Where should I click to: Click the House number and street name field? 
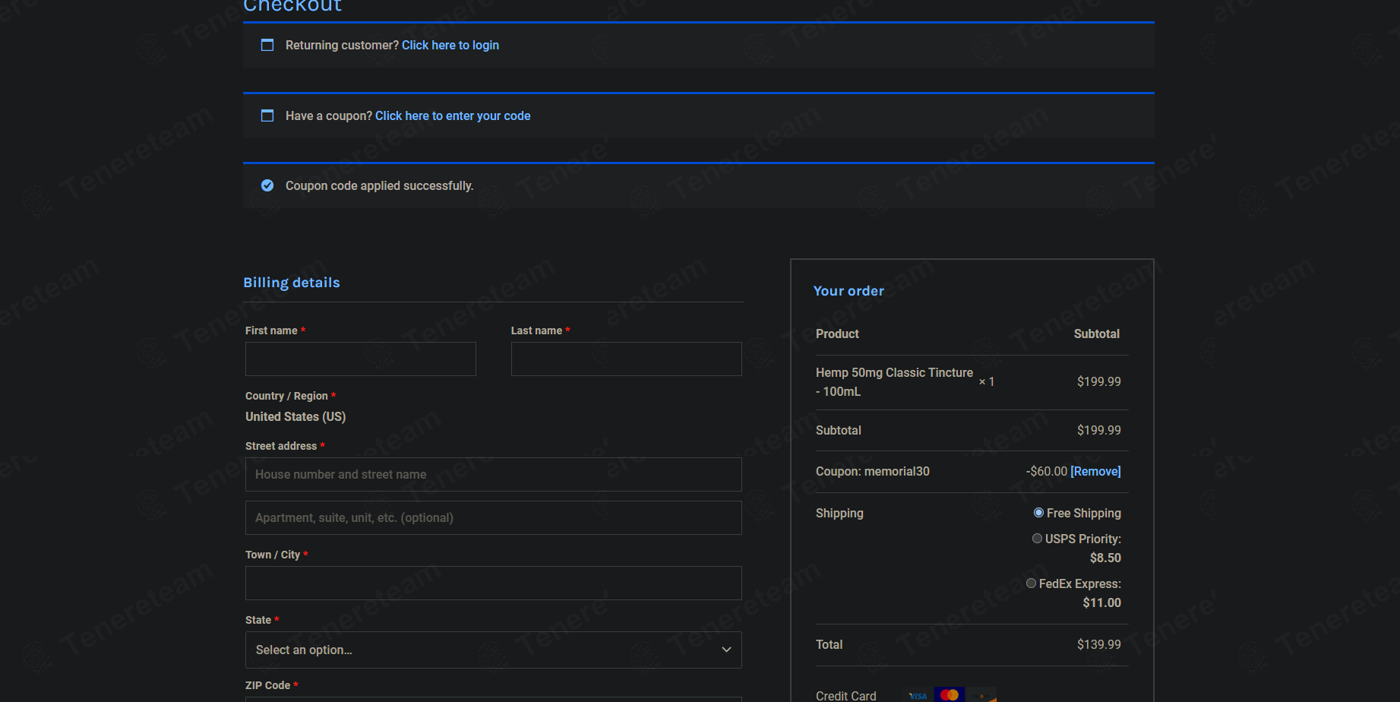click(x=494, y=475)
